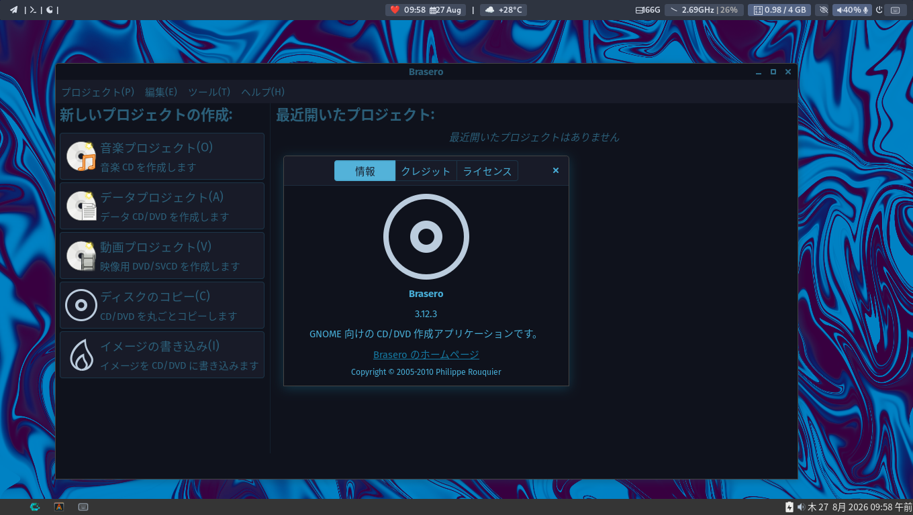
Task: Open the 編集(E) menu
Action: coord(161,92)
